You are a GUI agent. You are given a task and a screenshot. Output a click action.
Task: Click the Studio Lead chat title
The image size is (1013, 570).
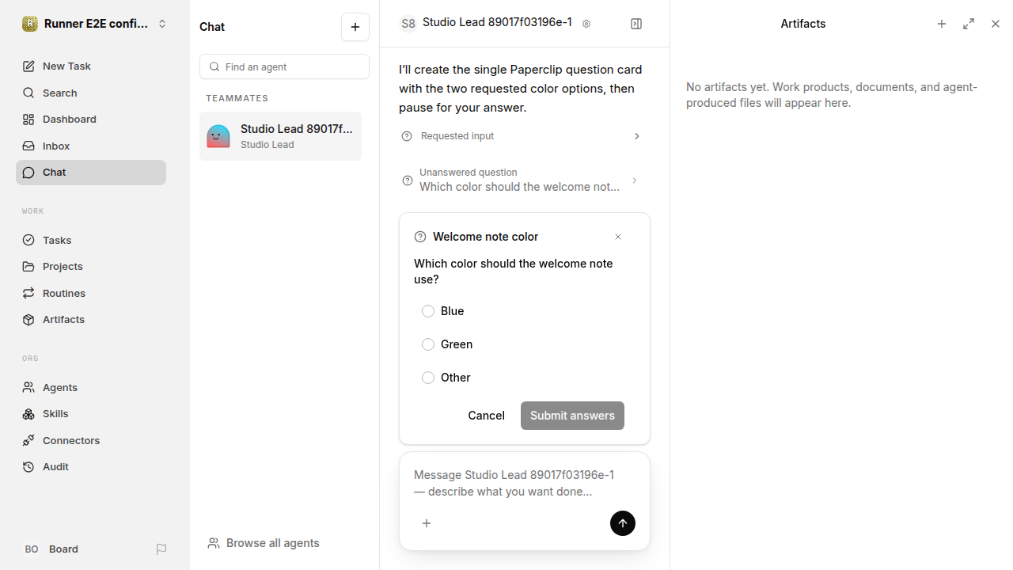point(497,22)
